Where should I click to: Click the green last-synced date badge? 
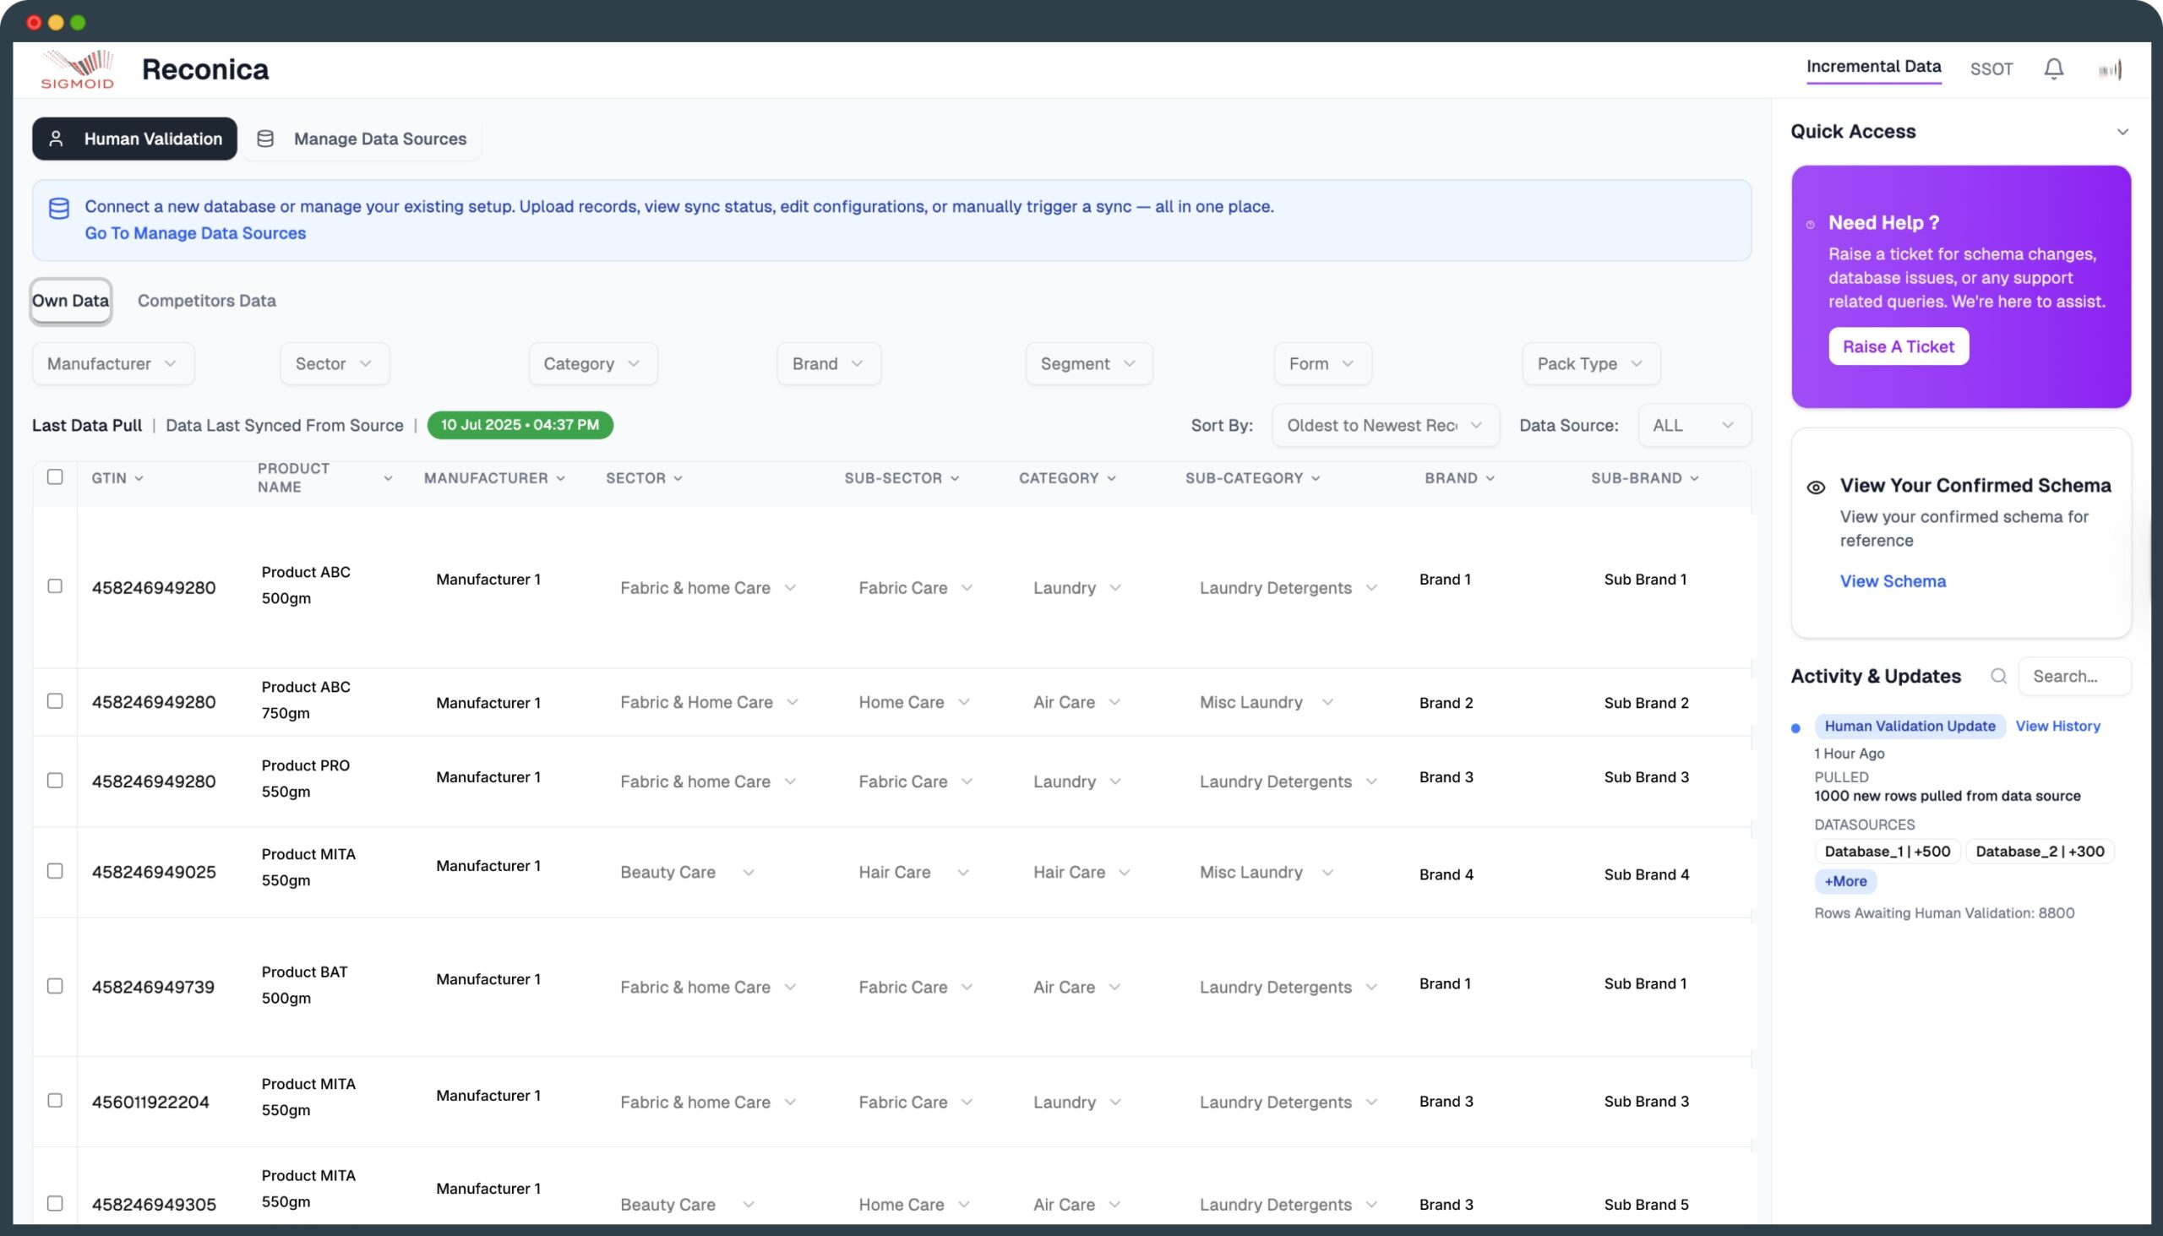(520, 424)
